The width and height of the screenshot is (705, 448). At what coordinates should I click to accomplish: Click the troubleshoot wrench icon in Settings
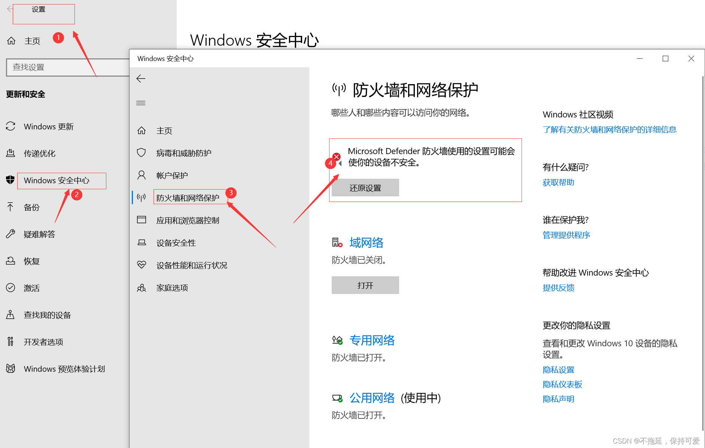(10, 234)
